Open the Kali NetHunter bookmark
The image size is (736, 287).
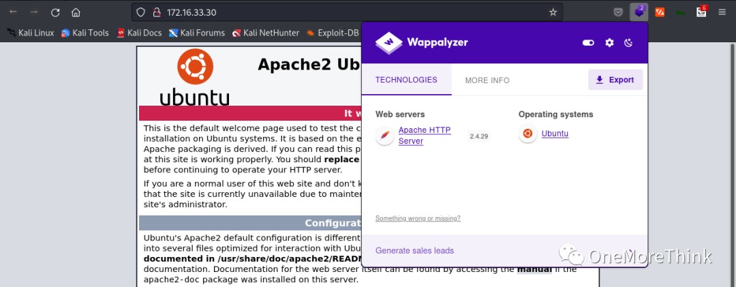(x=265, y=33)
